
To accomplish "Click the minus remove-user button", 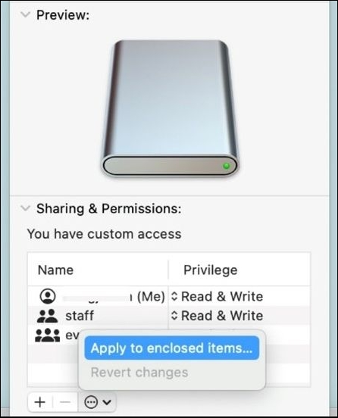I will pyautogui.click(x=65, y=402).
